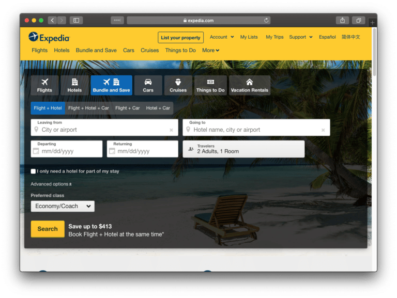Open the Economy/Coach class dropdown
Screen dimensions: 397x298
63,206
